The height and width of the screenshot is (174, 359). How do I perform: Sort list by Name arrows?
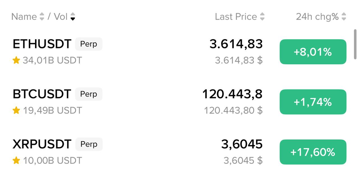coord(42,17)
